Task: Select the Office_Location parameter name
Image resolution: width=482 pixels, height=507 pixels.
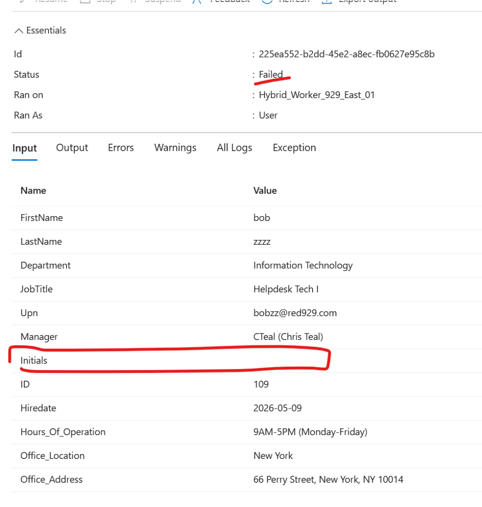Action: coord(53,456)
